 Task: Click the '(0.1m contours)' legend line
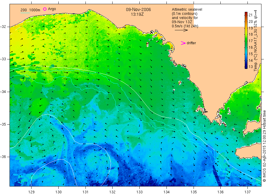tap(184, 14)
